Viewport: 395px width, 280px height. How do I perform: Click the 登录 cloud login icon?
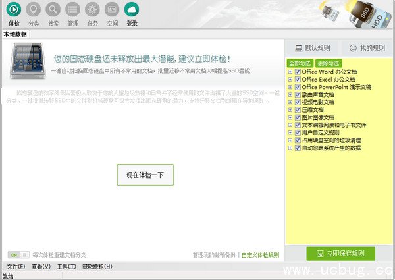(x=132, y=11)
